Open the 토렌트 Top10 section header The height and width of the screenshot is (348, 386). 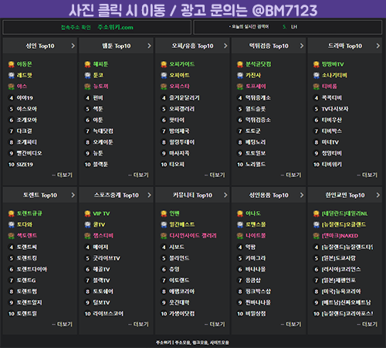[x=40, y=195]
